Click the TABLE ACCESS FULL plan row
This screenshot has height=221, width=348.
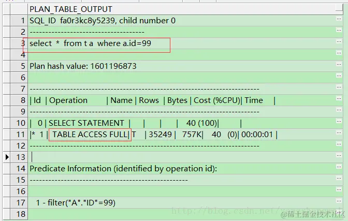click(182, 135)
